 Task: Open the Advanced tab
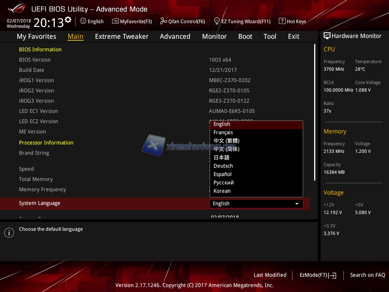[x=175, y=36]
